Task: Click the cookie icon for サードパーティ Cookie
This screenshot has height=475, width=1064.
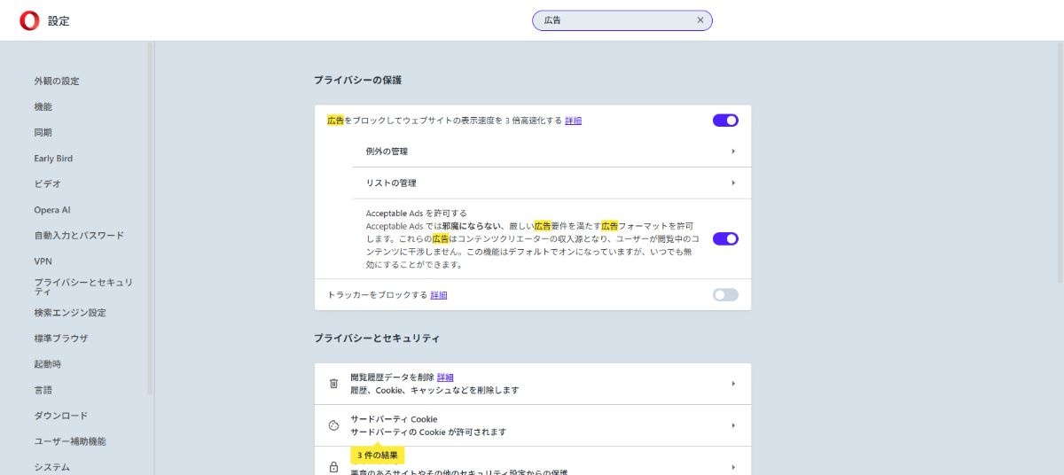Action: click(x=333, y=425)
